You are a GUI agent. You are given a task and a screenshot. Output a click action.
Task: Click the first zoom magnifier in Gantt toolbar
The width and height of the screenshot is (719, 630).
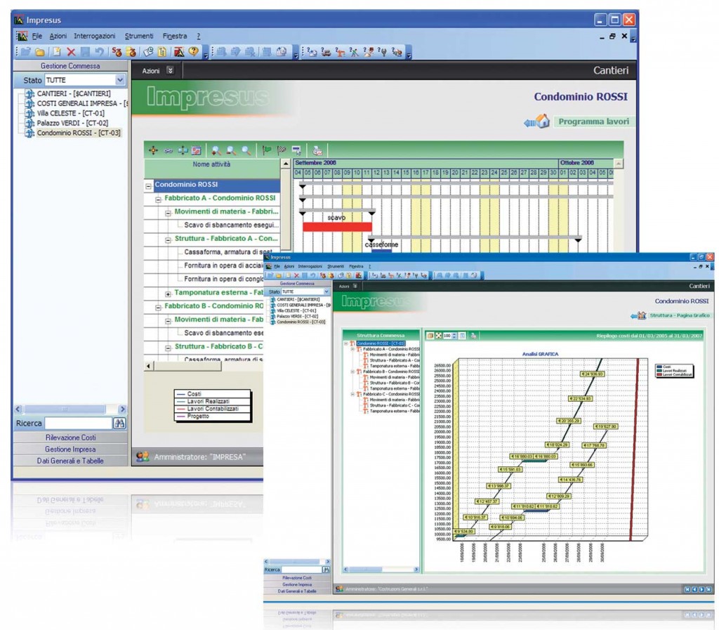click(216, 150)
